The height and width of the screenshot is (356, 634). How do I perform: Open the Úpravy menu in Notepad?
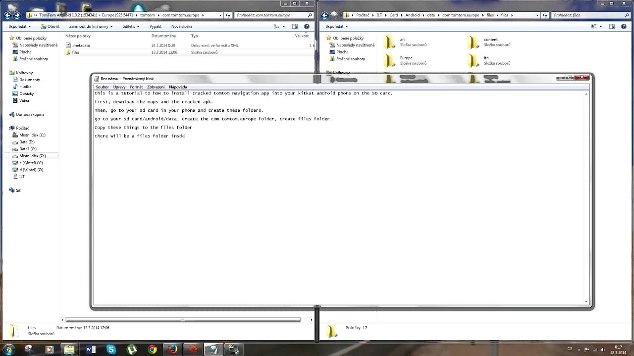(119, 87)
